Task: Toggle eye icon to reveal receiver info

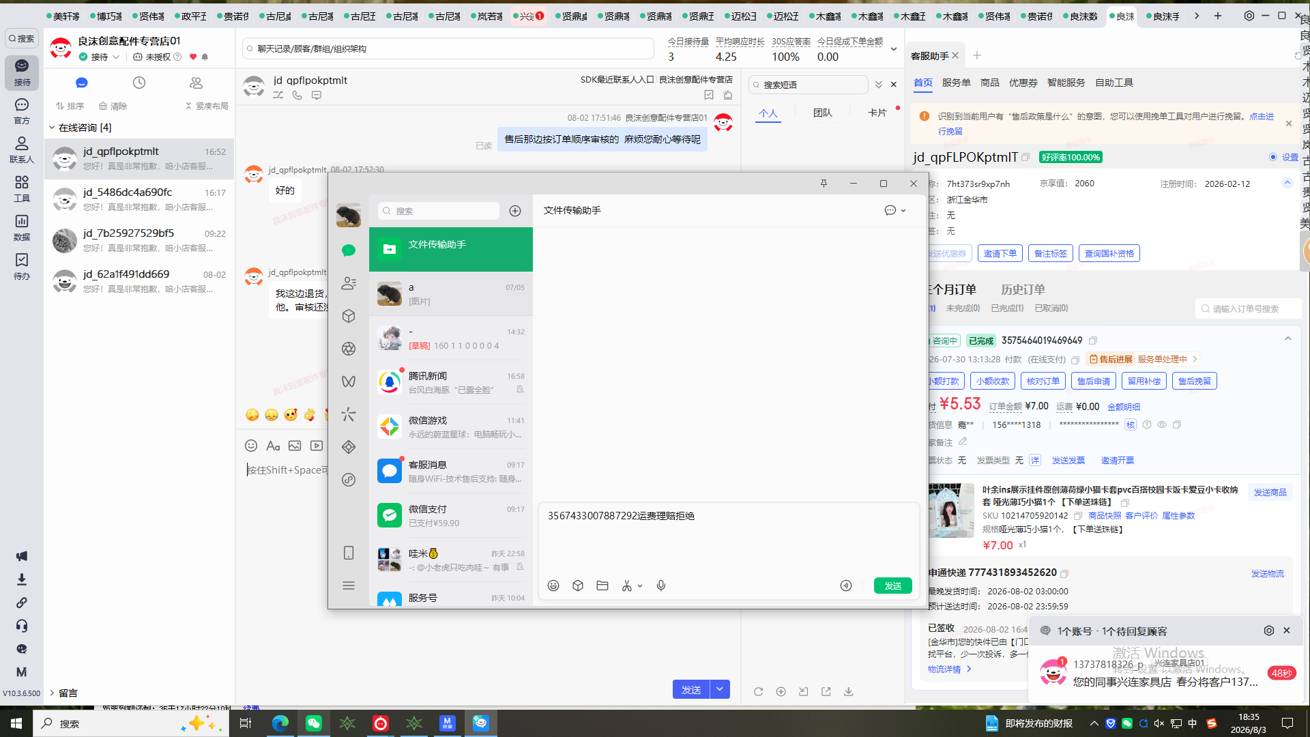Action: click(1162, 424)
